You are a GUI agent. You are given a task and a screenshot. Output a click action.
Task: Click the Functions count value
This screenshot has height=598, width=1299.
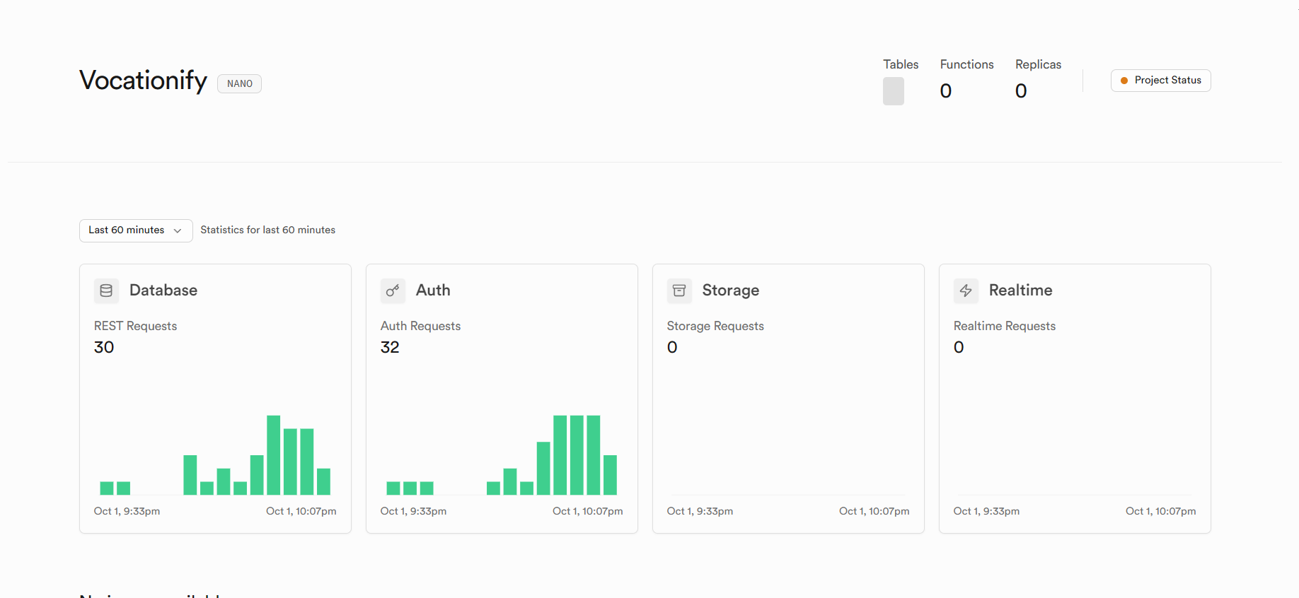pyautogui.click(x=946, y=91)
